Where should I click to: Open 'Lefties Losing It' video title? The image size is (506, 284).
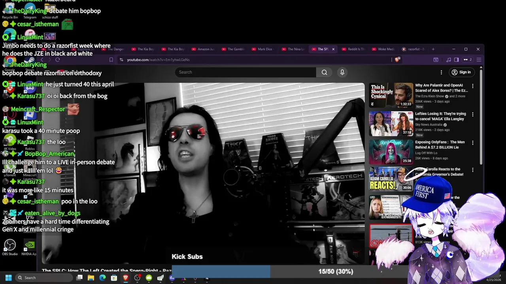click(440, 116)
